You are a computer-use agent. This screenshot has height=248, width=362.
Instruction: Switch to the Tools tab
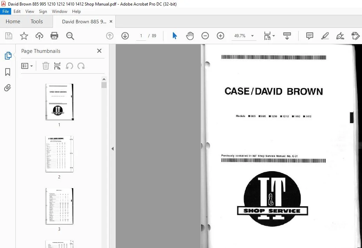(x=37, y=22)
